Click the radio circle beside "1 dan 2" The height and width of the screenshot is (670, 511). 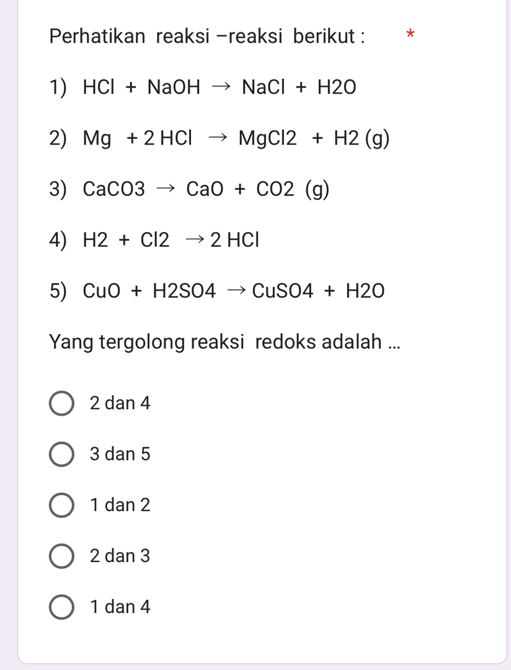pos(61,504)
